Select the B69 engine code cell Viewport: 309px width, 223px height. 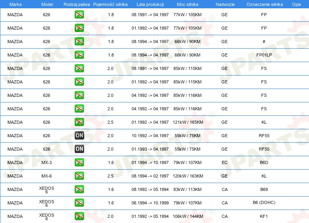(x=264, y=189)
